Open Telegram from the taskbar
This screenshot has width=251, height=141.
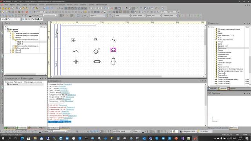[x=163, y=138]
